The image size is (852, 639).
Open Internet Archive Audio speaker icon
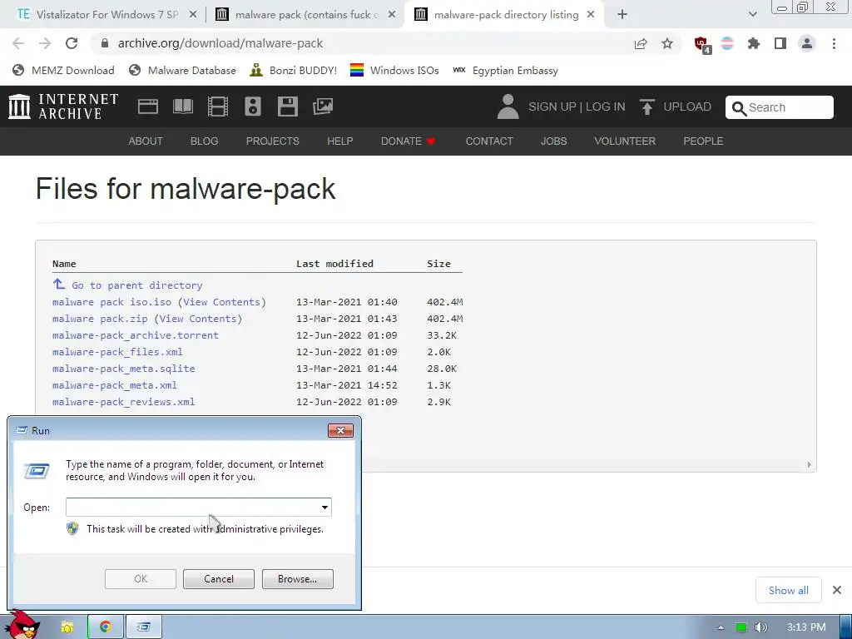click(253, 106)
